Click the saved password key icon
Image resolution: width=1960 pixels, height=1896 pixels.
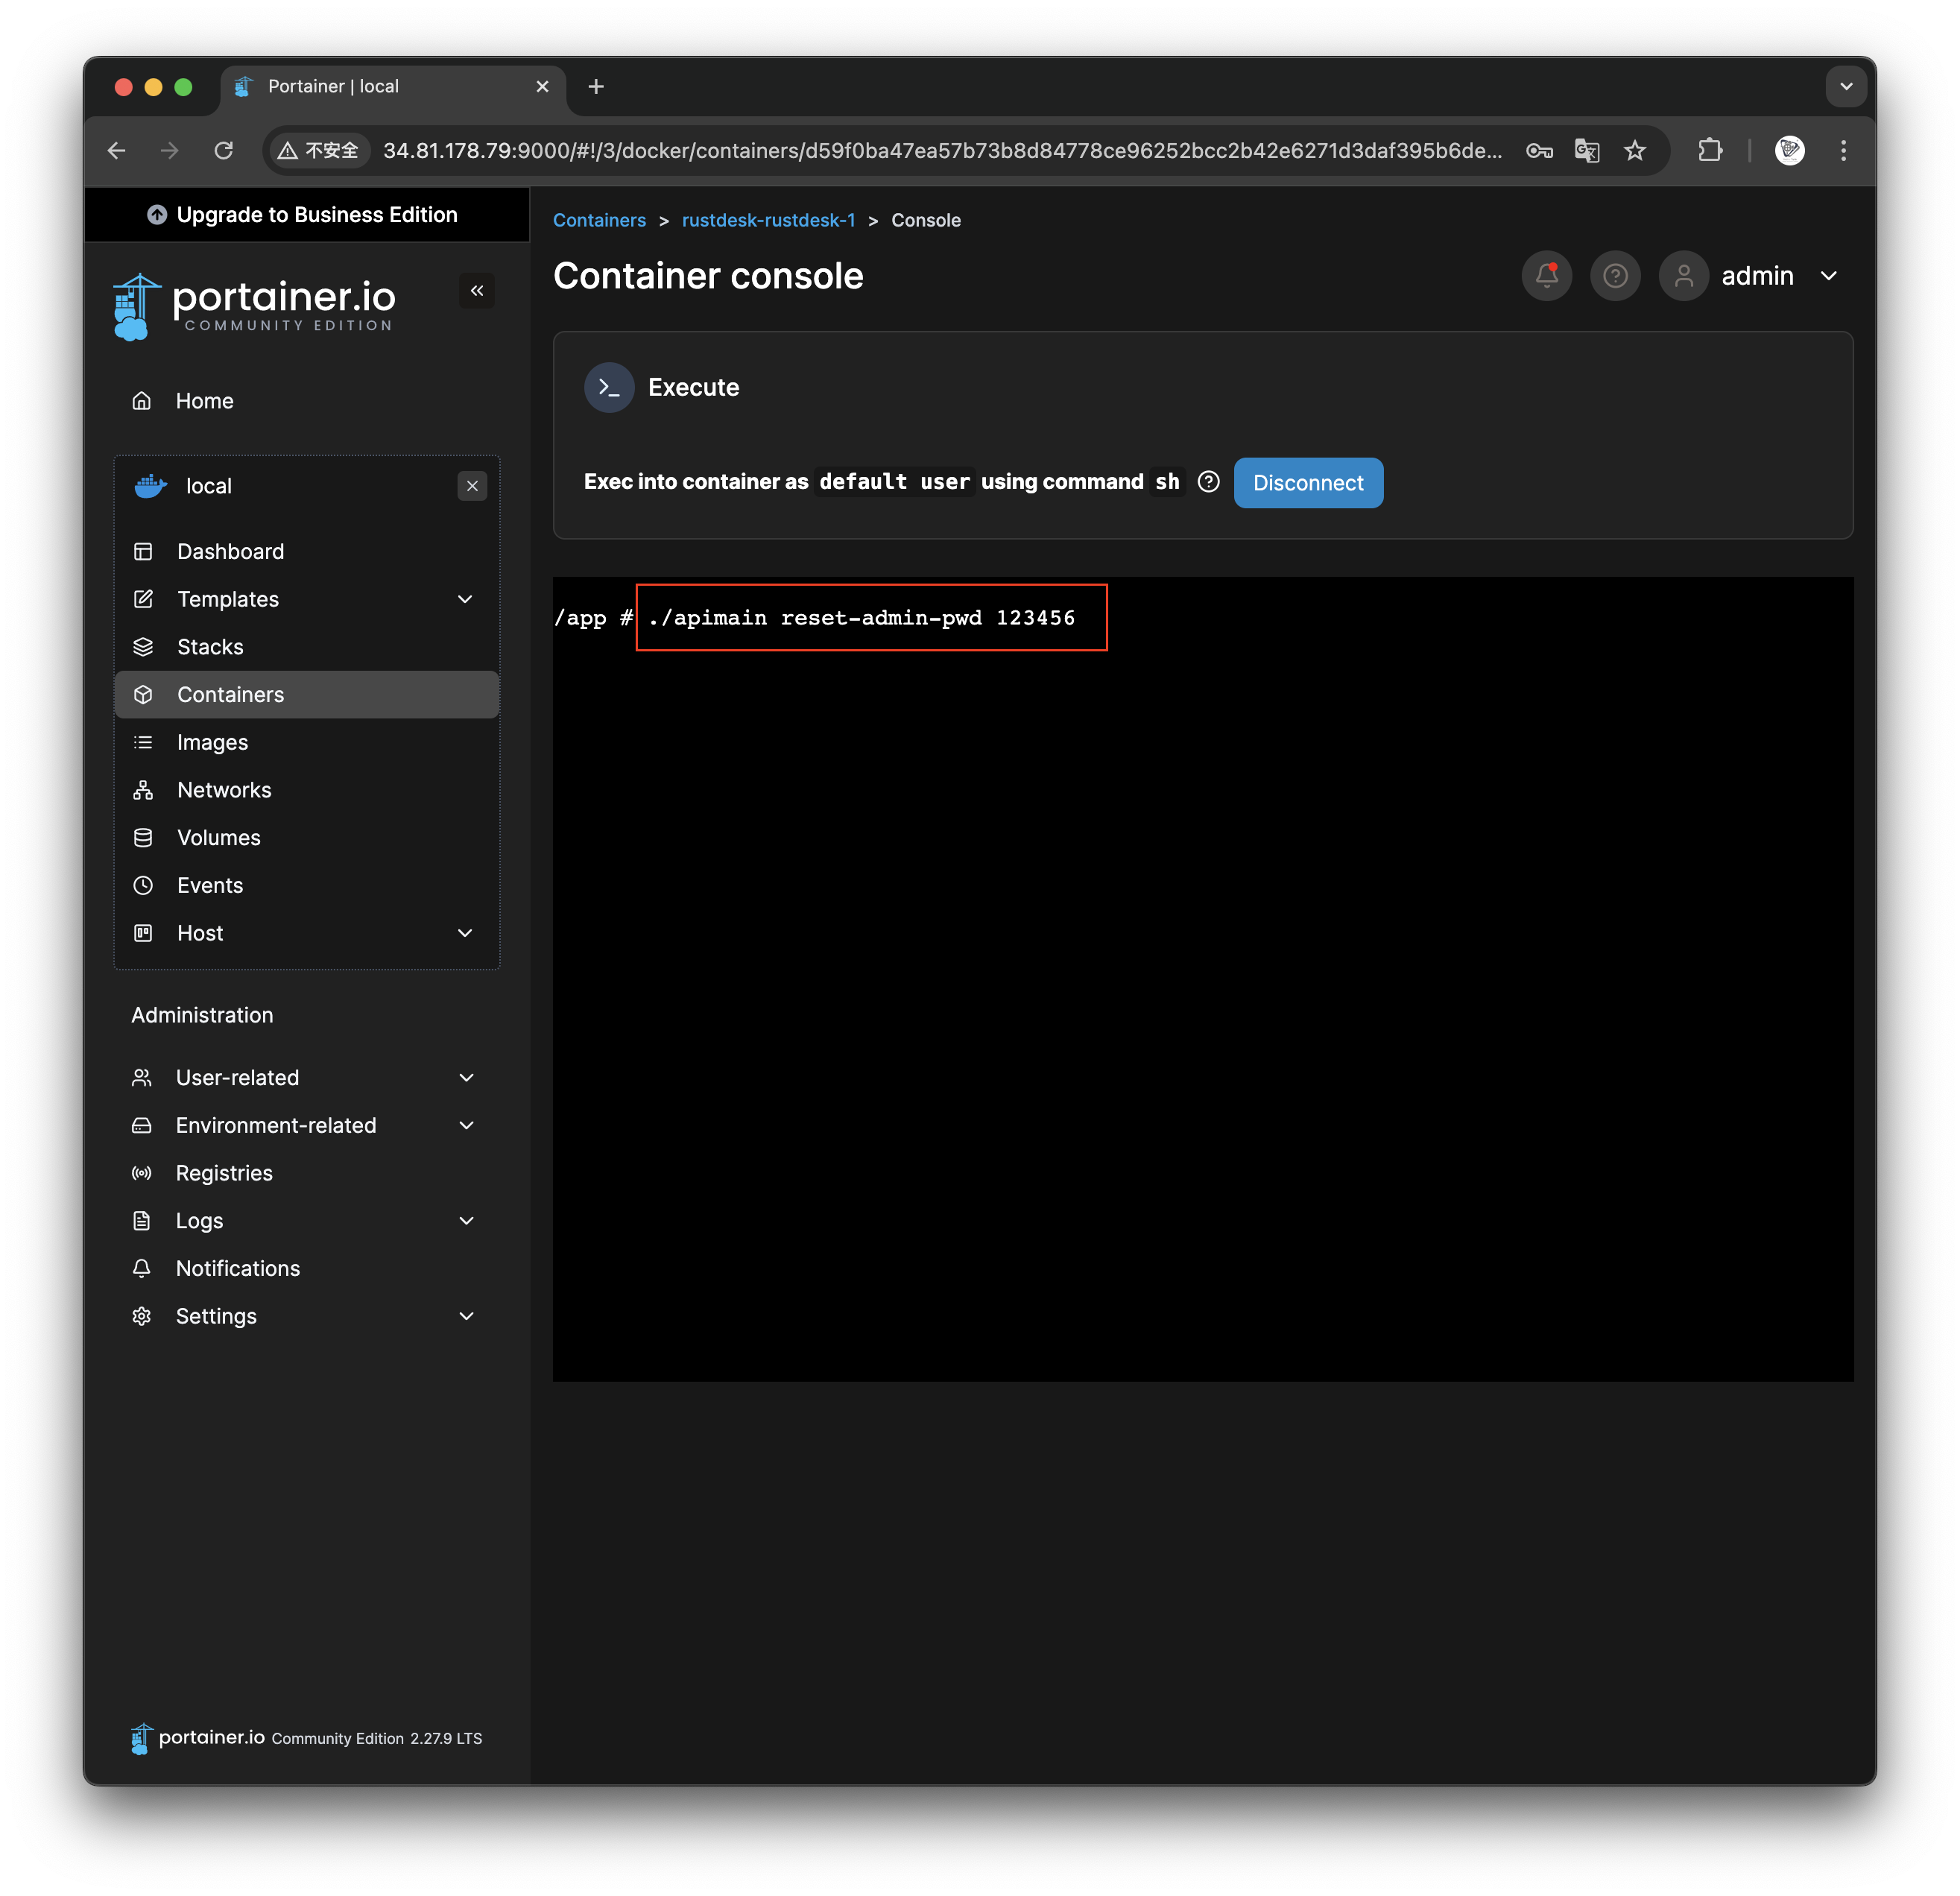coord(1539,150)
